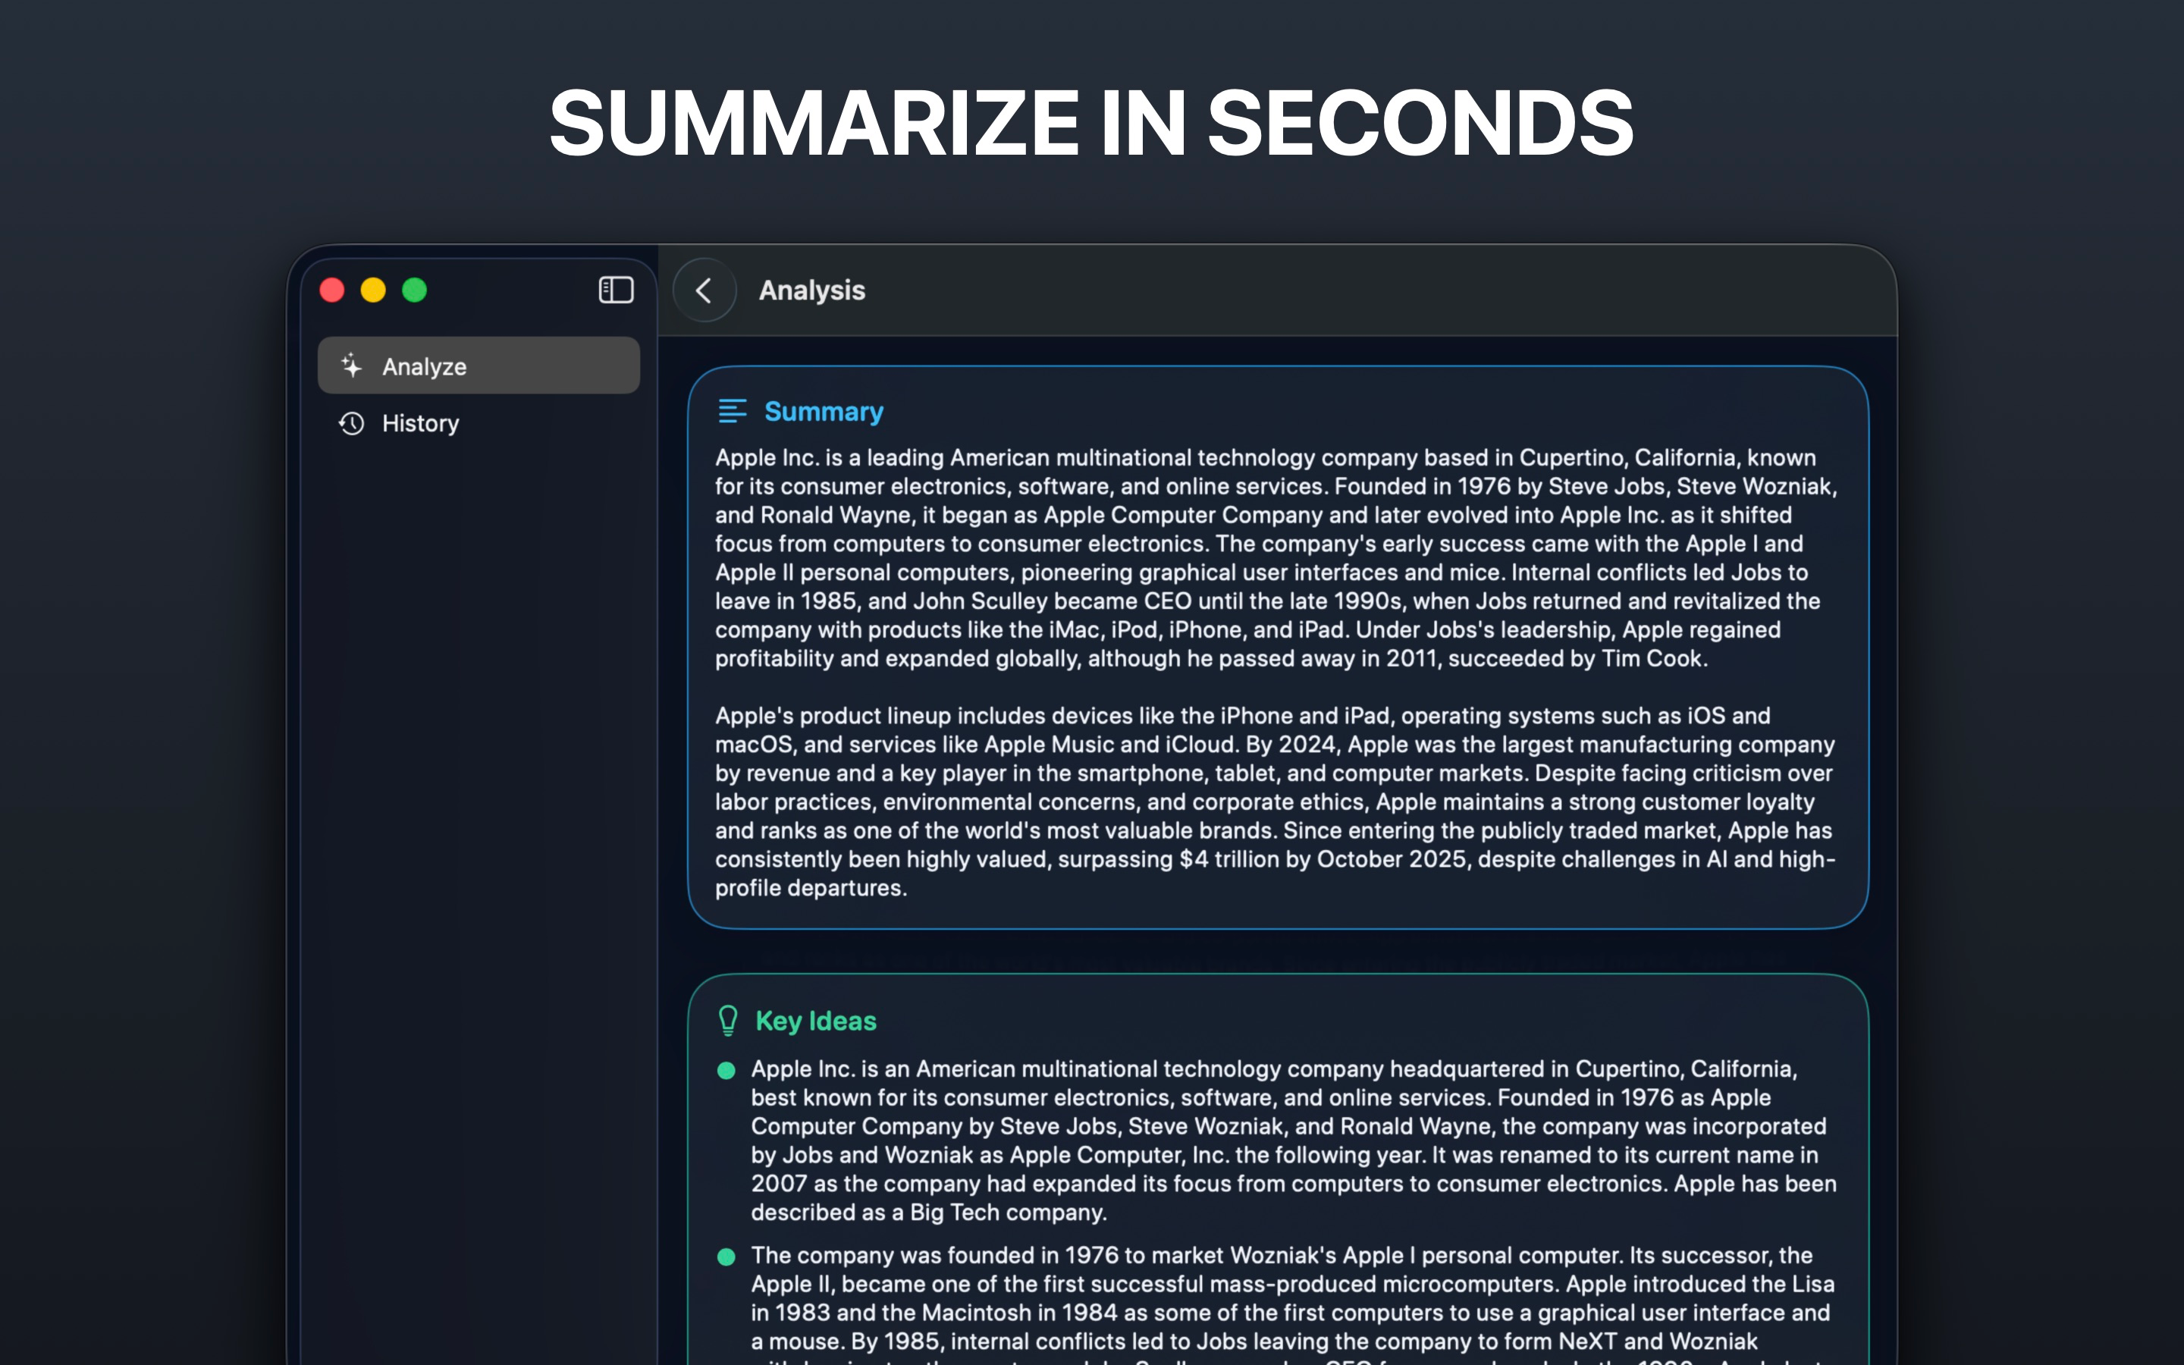Maximize the window with the green button
The width and height of the screenshot is (2184, 1365).
(x=414, y=290)
